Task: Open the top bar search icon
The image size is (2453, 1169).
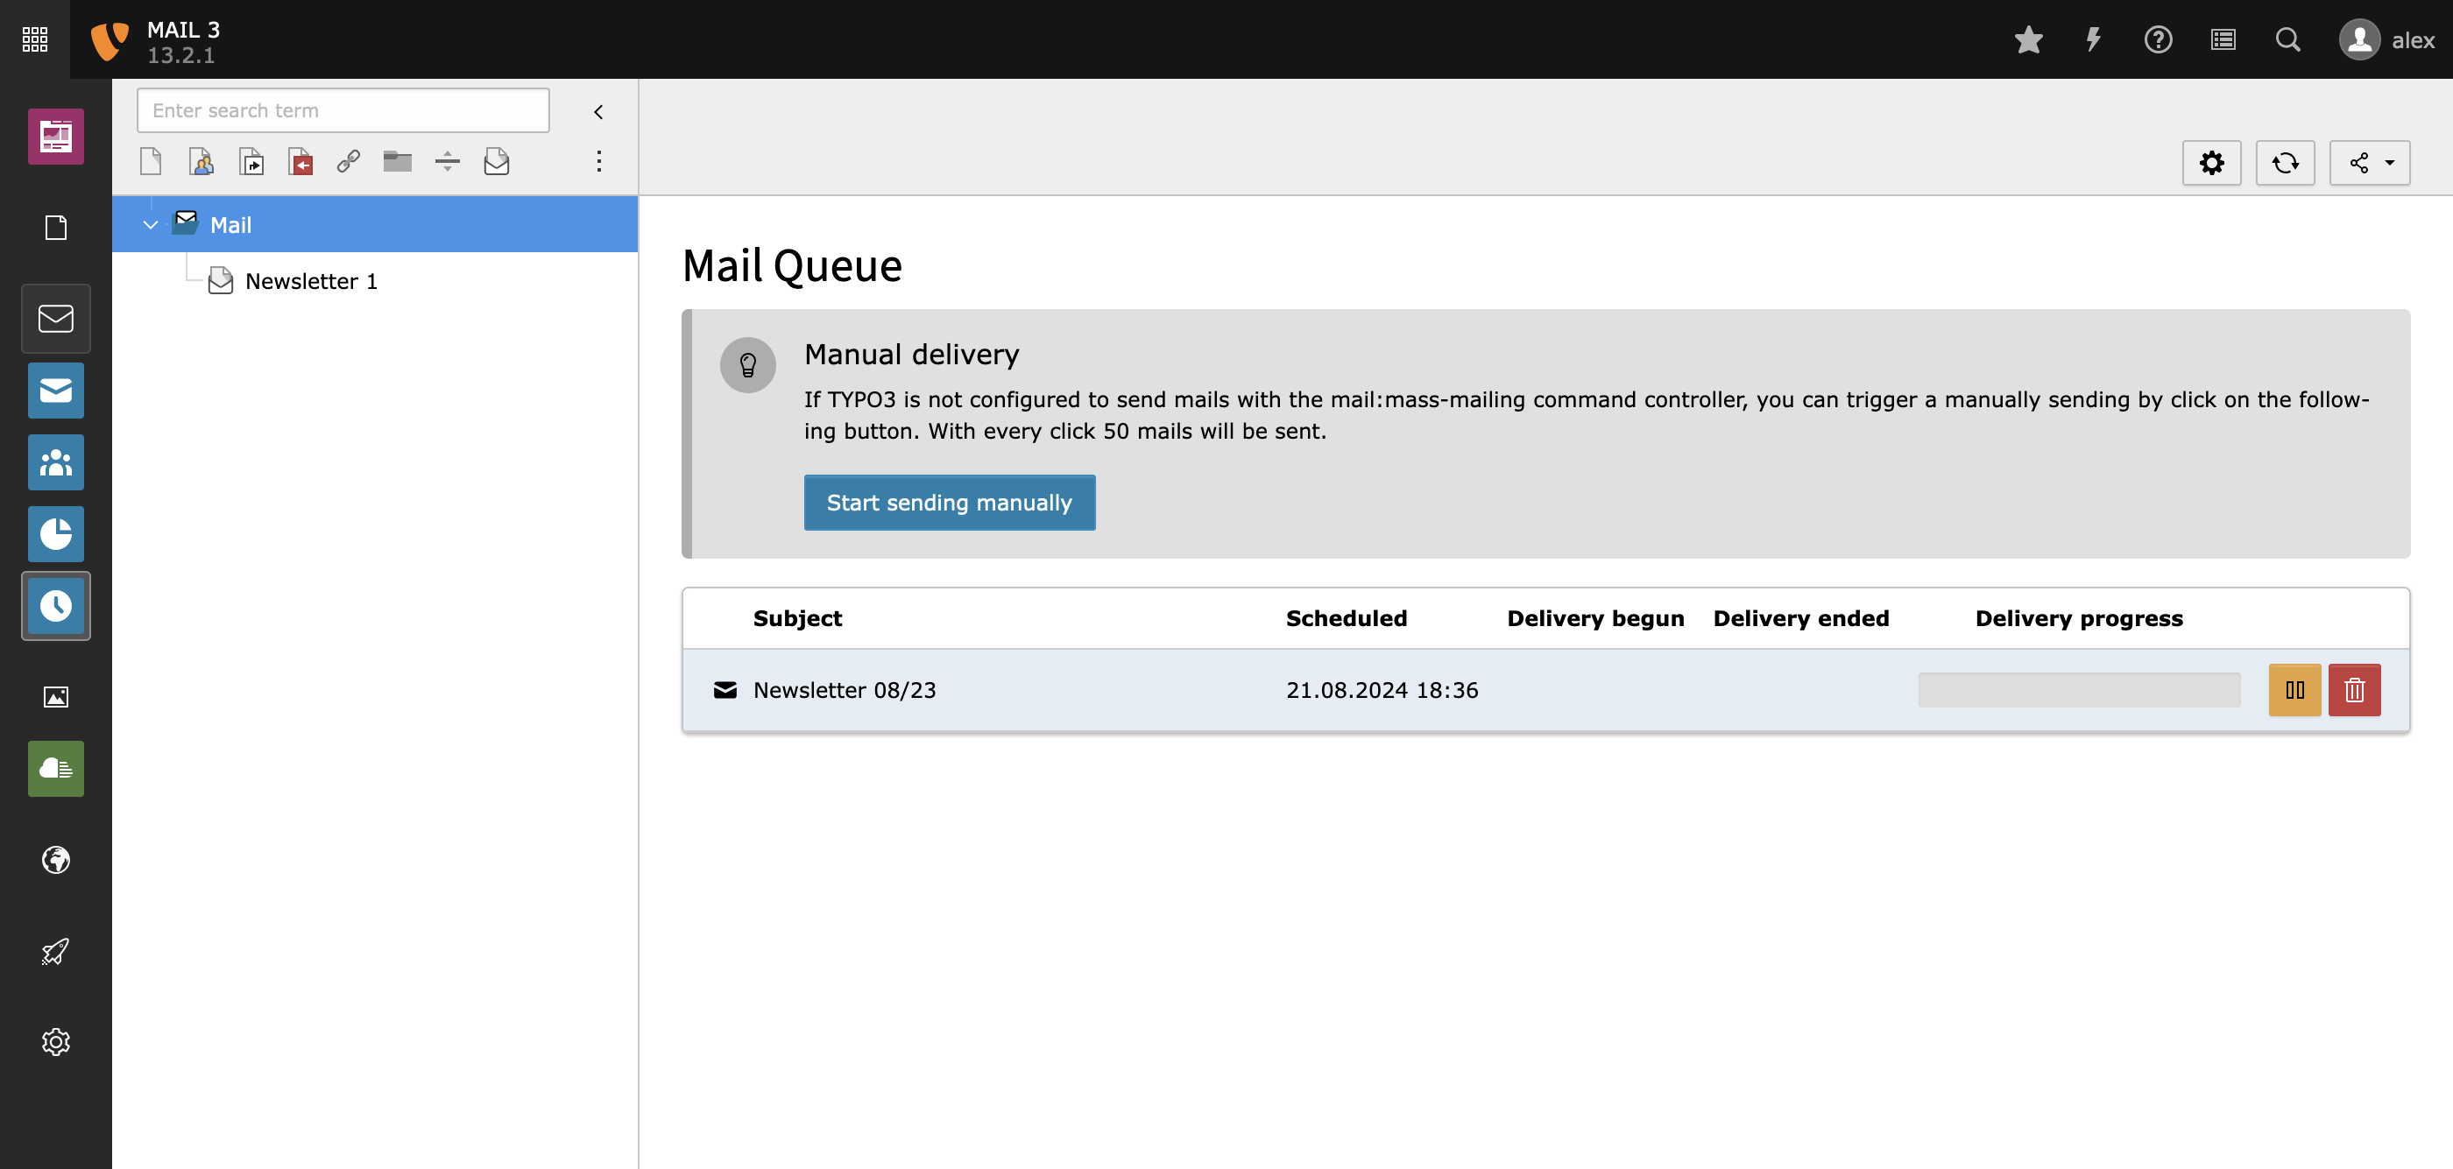Action: (2287, 40)
